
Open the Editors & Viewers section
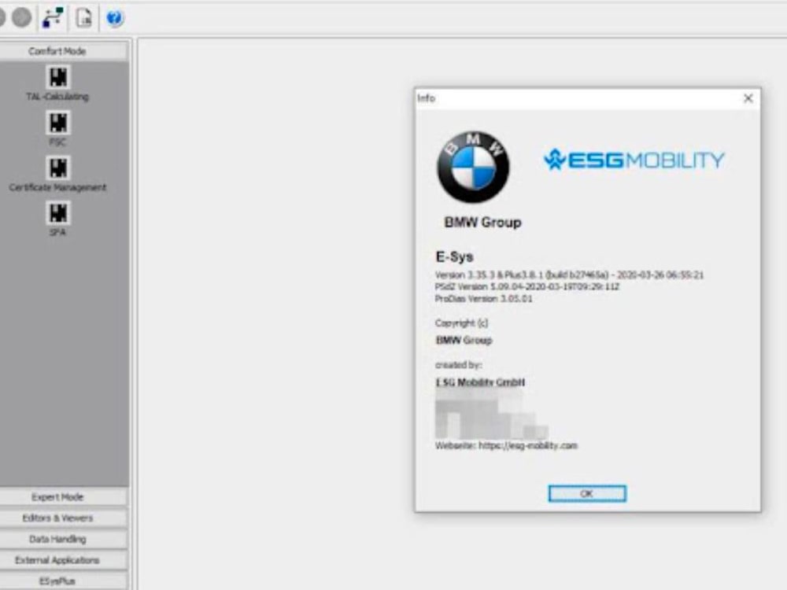(64, 518)
